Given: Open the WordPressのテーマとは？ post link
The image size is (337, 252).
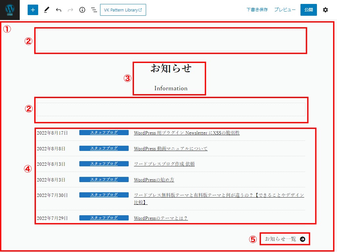Looking at the screenshot, I should (x=161, y=218).
